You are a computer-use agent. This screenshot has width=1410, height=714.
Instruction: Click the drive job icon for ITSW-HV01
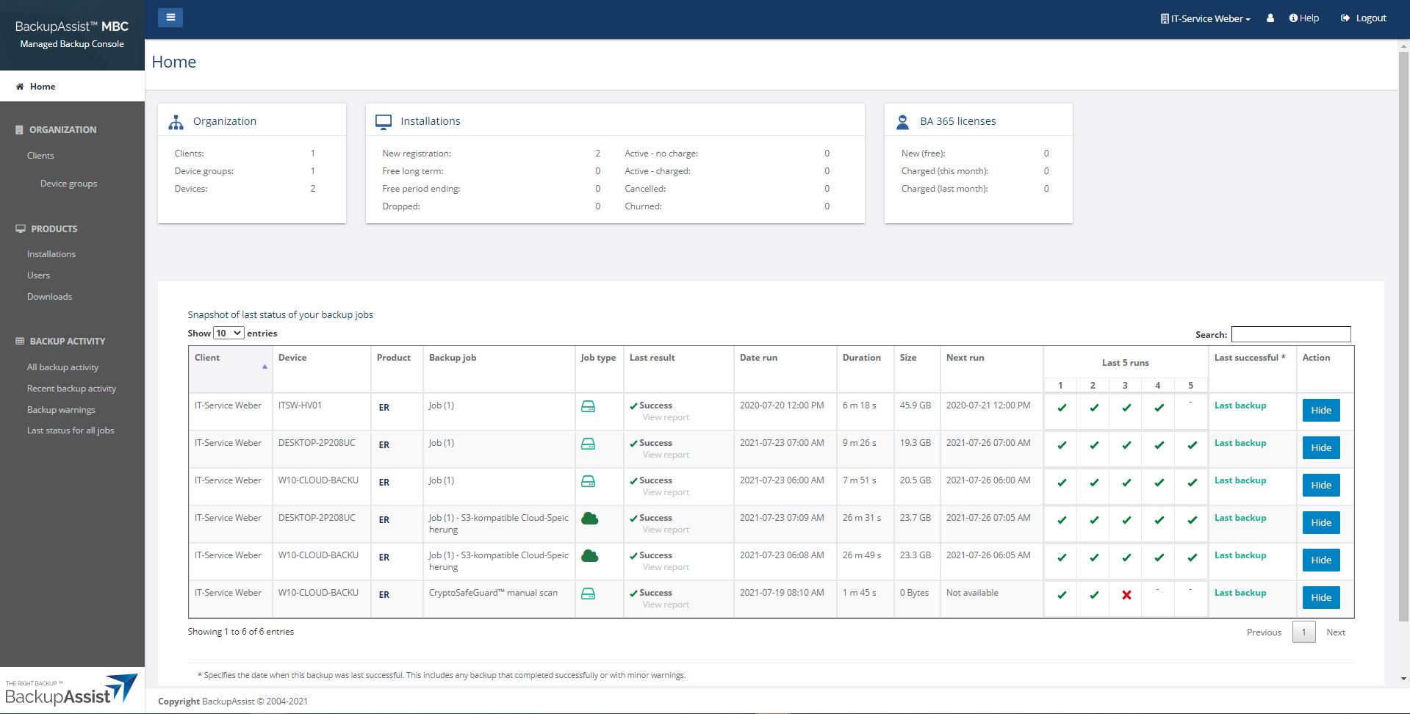tap(588, 406)
